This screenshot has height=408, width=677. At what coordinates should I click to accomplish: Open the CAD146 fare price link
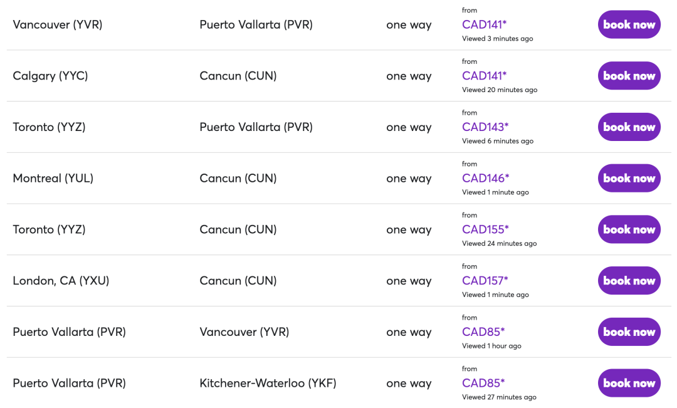pyautogui.click(x=486, y=178)
